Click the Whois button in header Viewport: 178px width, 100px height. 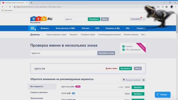point(105,19)
